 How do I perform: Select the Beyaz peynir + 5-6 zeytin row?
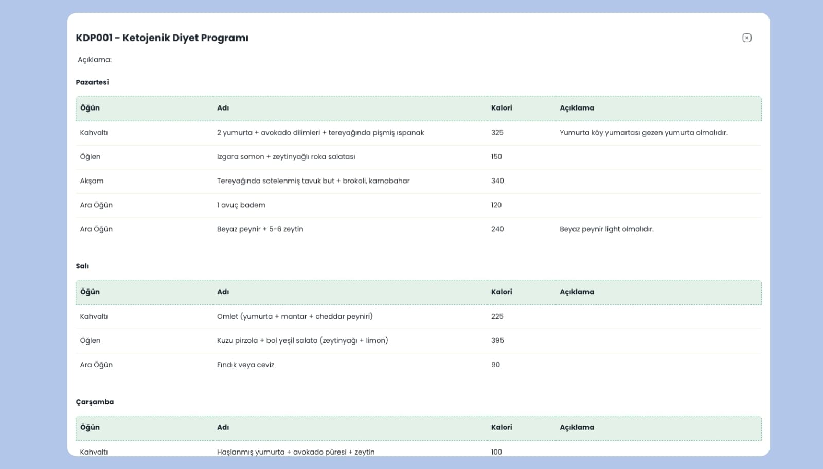click(x=260, y=229)
